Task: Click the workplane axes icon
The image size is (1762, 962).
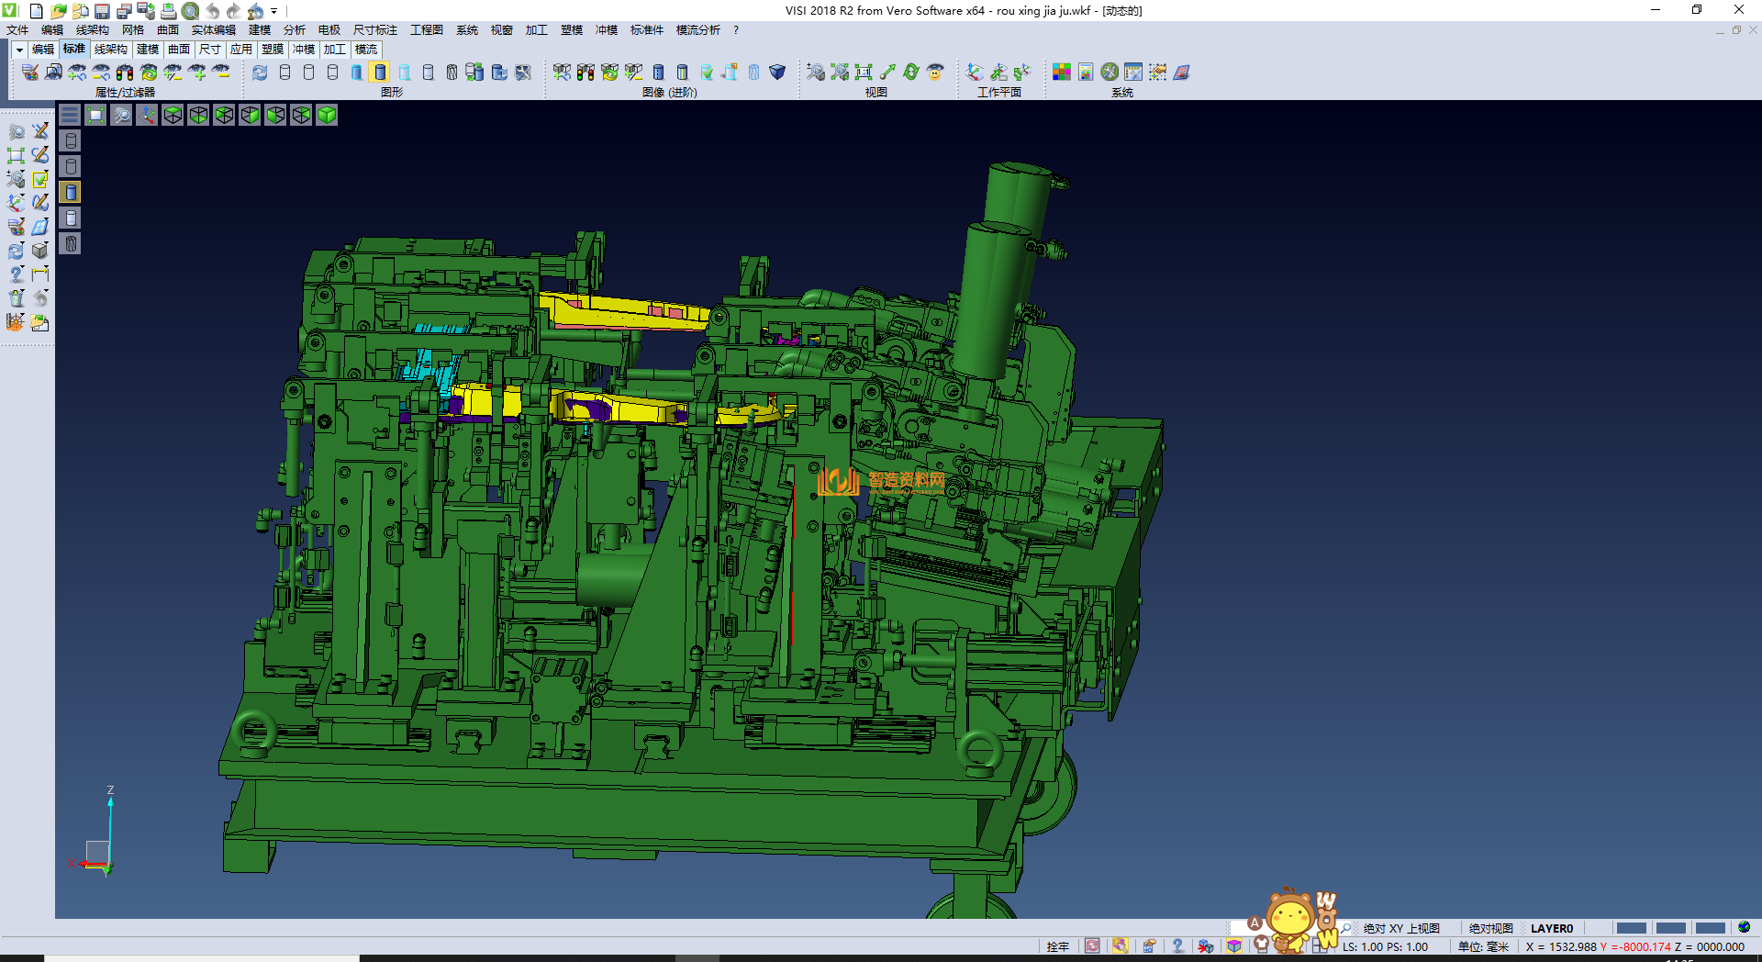Action: 975,73
